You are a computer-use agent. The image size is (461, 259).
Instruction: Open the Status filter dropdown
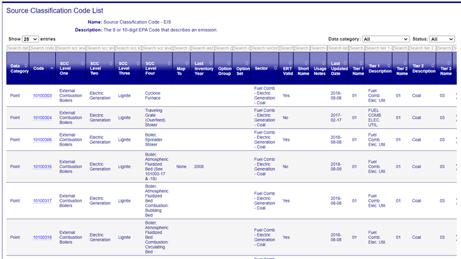pyautogui.click(x=442, y=39)
